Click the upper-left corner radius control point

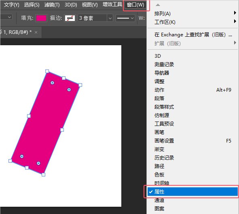click(x=52, y=83)
